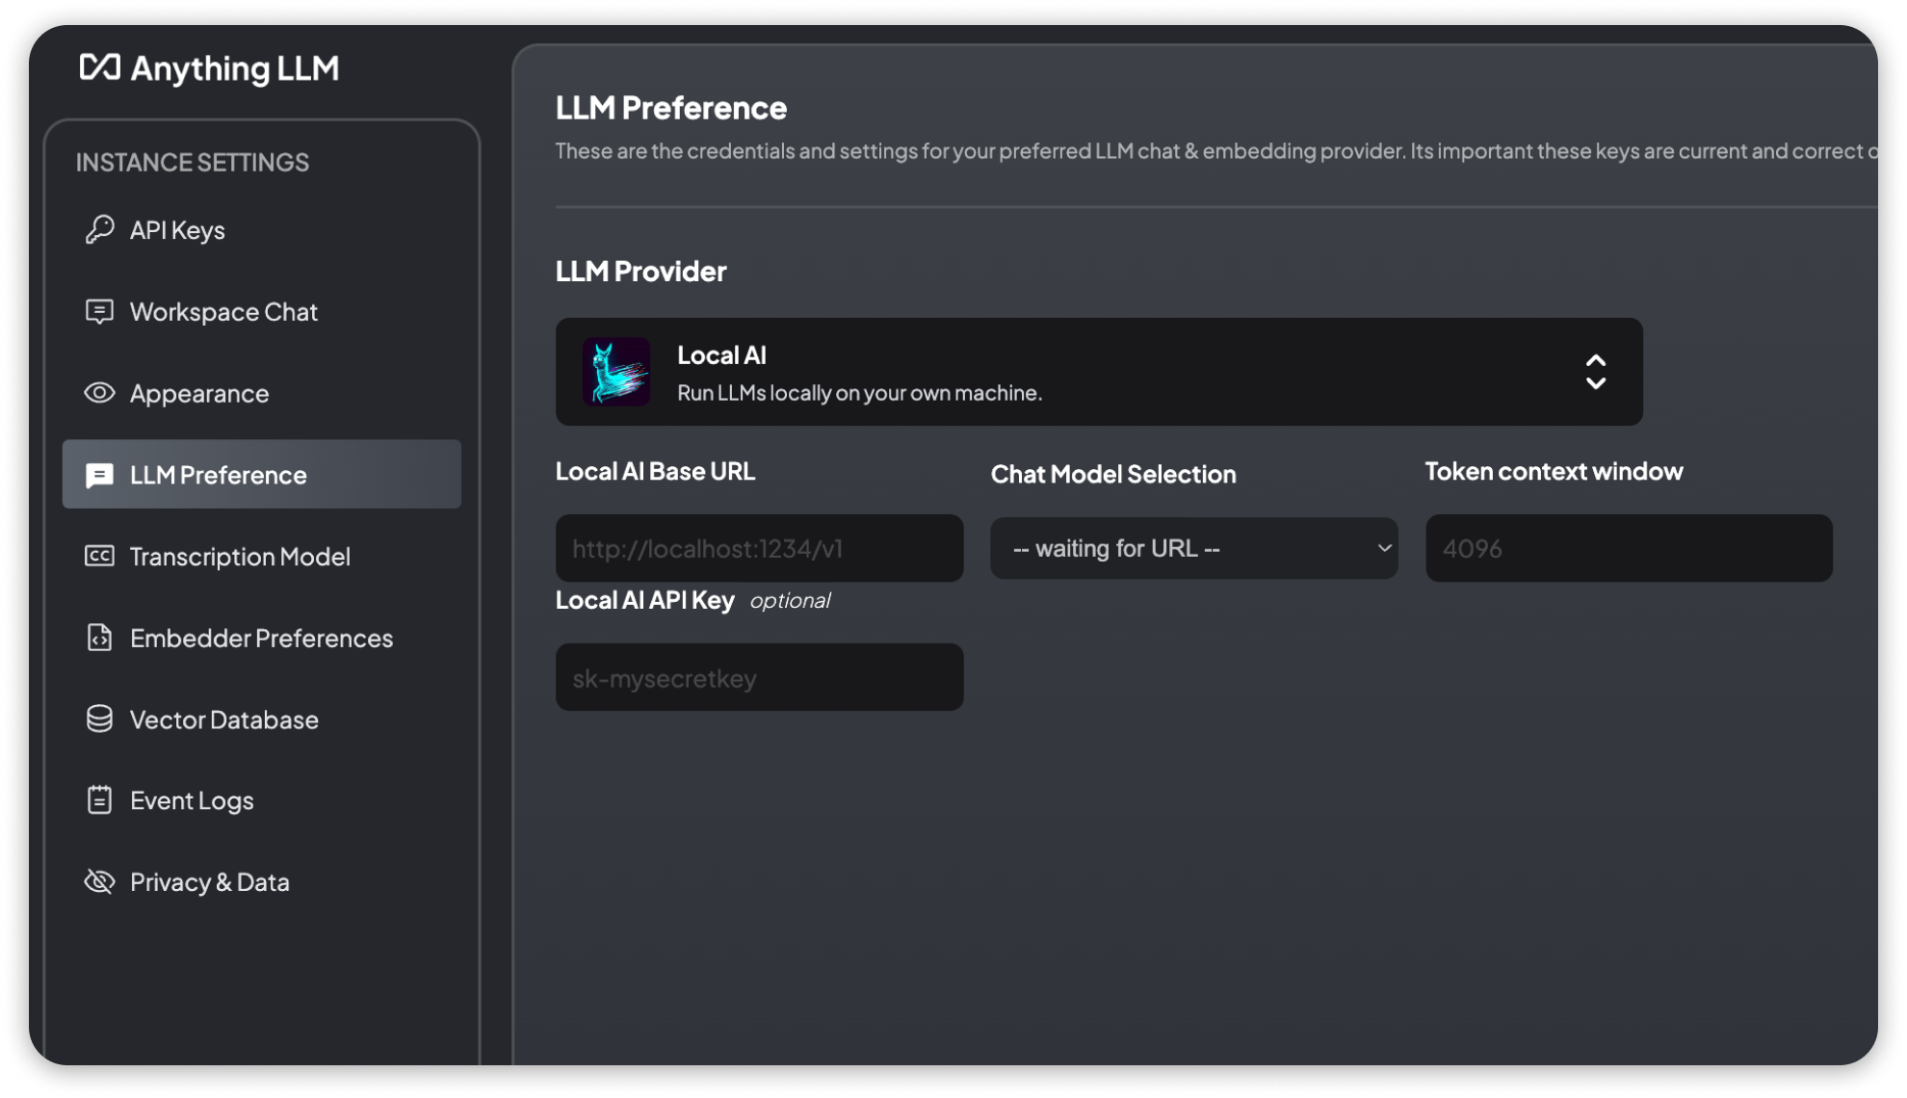Click the Local AI Base URL label

click(x=656, y=471)
